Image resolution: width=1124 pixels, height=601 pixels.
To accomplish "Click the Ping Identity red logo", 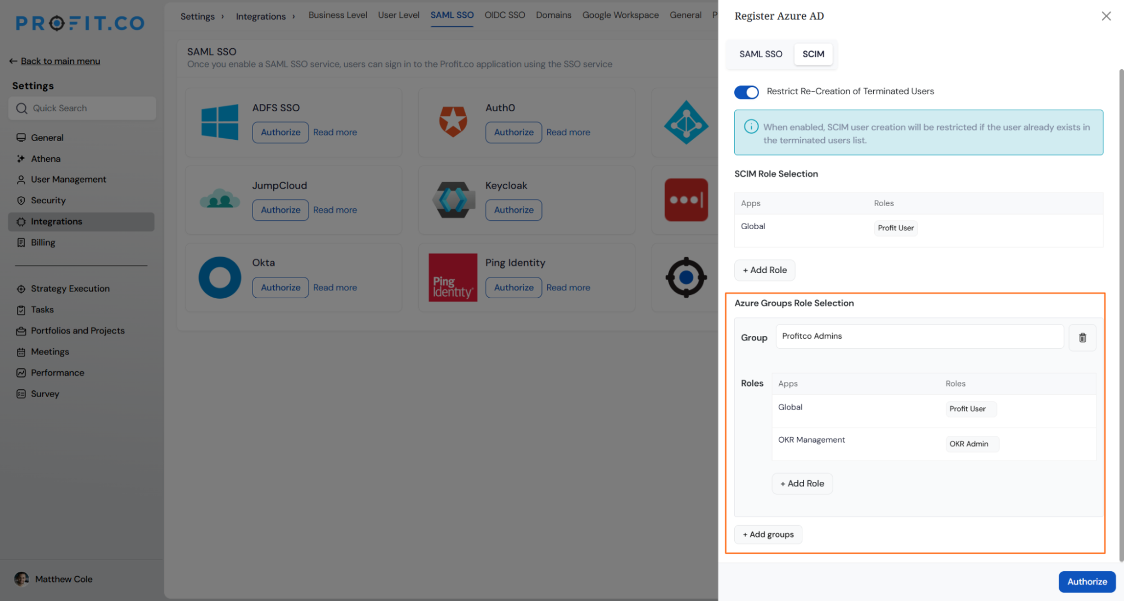I will click(x=453, y=277).
